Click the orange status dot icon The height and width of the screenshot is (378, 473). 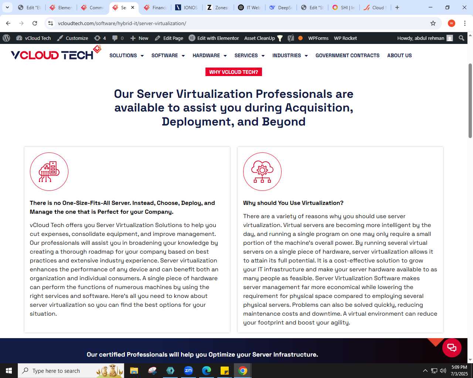pyautogui.click(x=300, y=38)
